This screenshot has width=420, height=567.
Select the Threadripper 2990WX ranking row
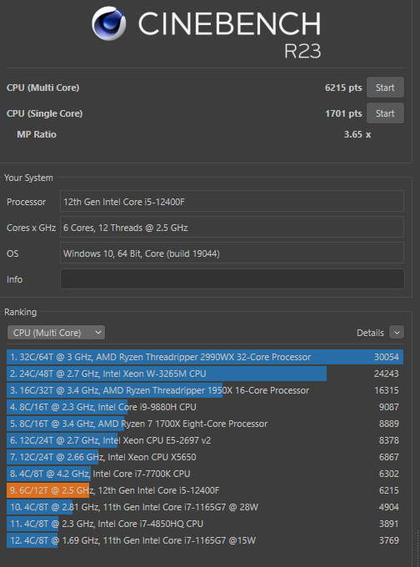tap(205, 357)
